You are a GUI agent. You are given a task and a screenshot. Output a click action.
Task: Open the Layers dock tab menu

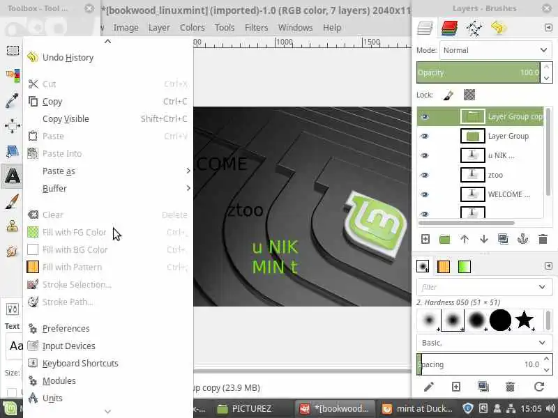pos(548,27)
